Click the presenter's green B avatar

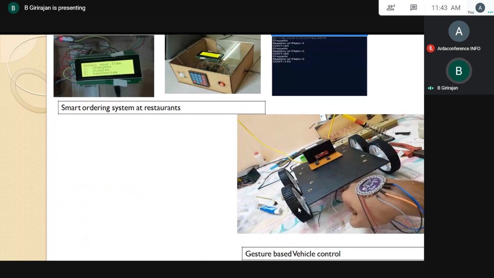click(13, 8)
